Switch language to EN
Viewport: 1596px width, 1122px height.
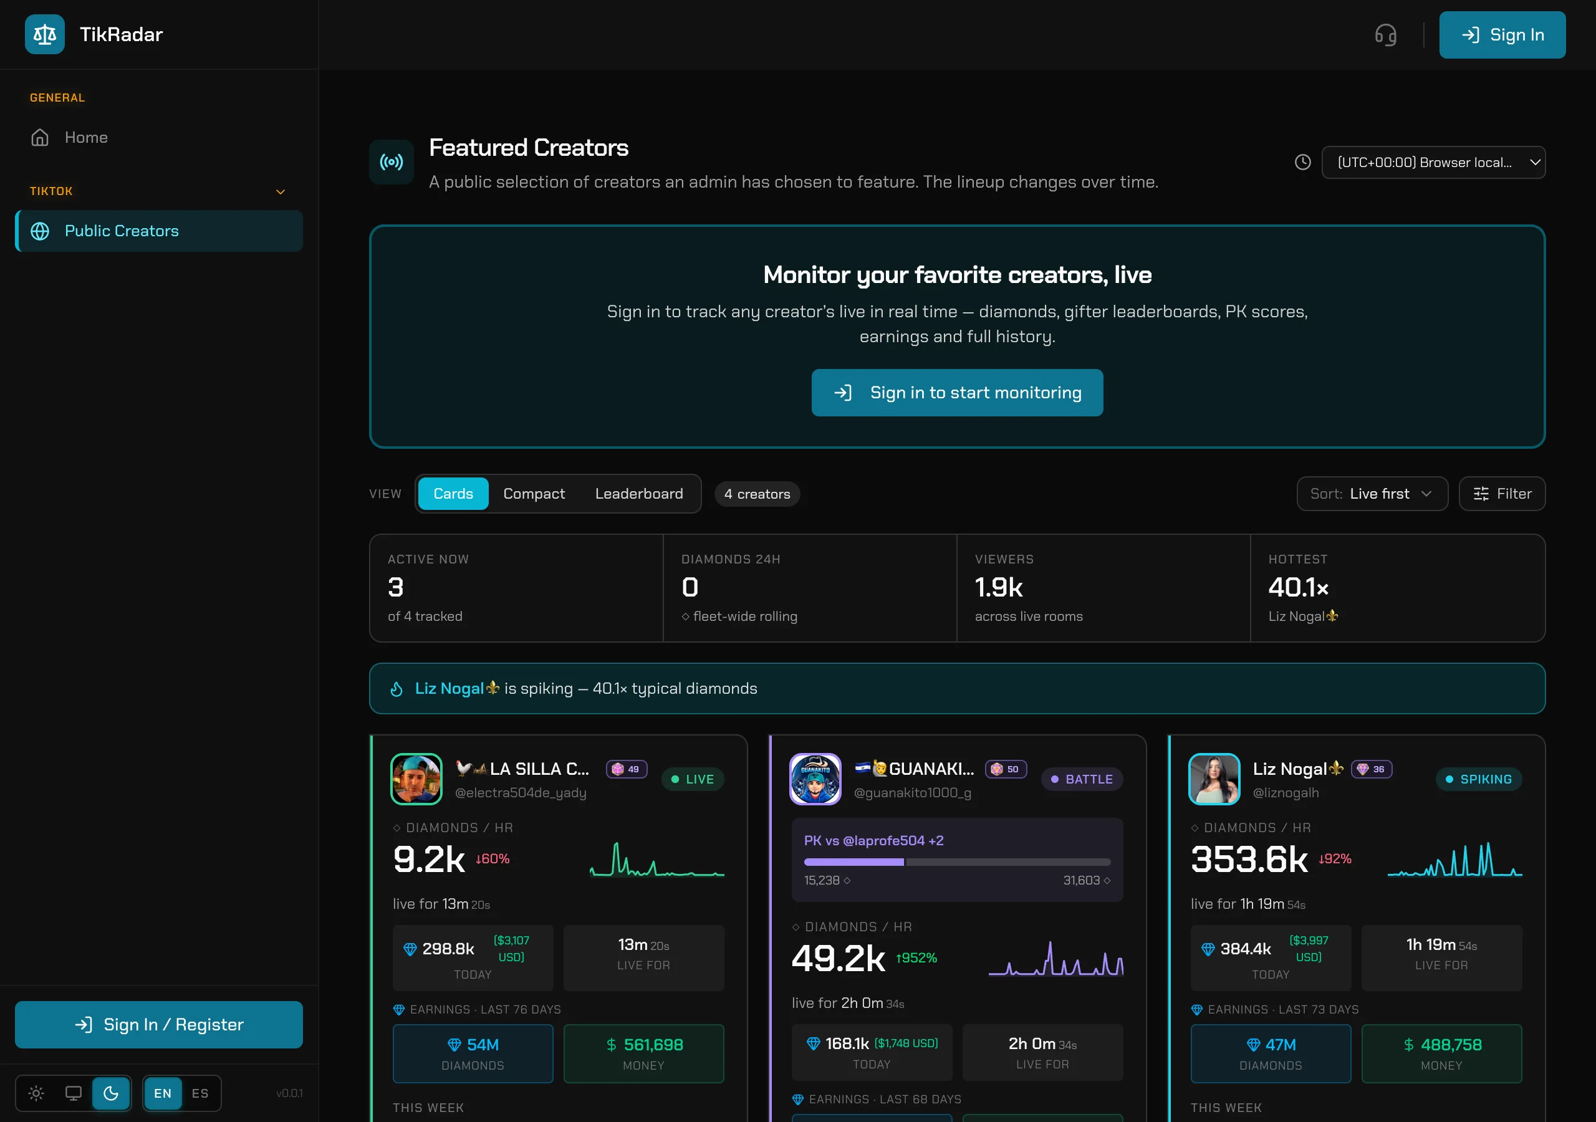coord(163,1093)
